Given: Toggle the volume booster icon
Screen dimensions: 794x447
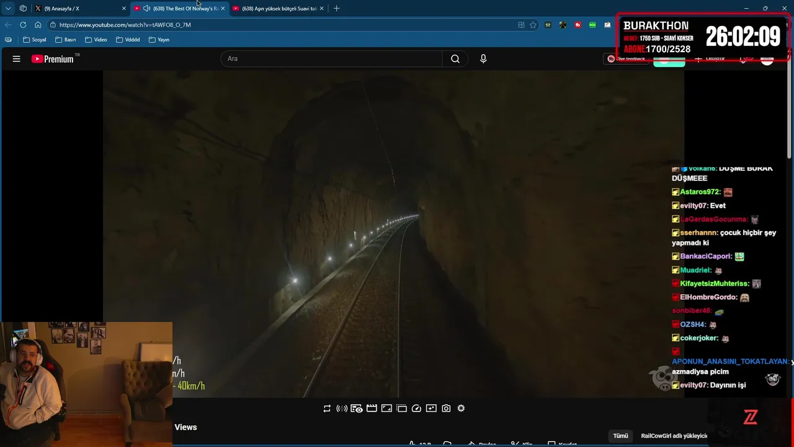Looking at the screenshot, I should 342,409.
